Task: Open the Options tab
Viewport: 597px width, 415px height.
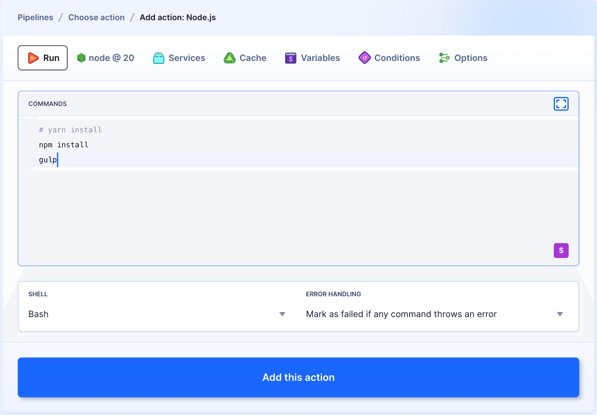Action: click(x=463, y=58)
